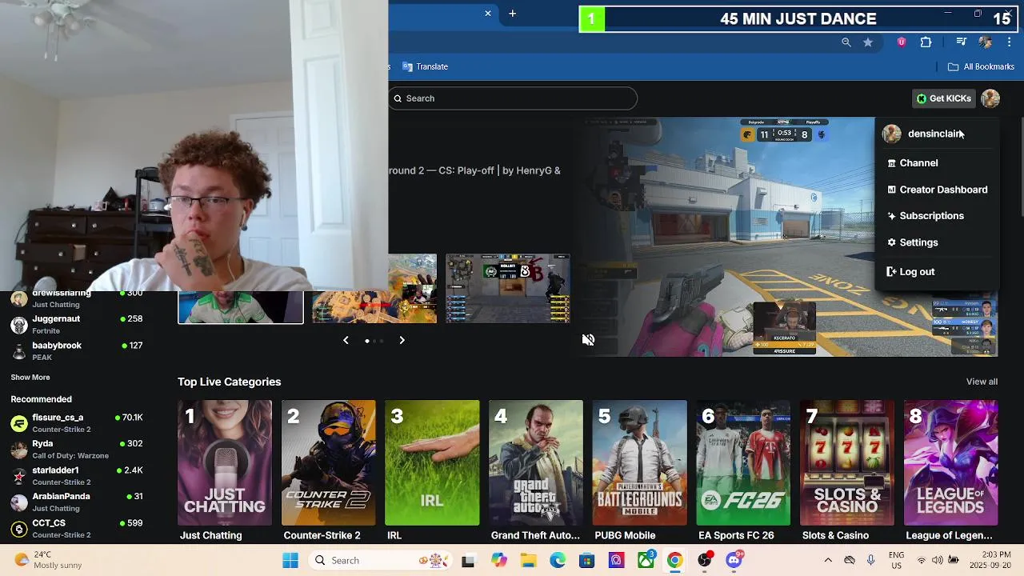Open starladder1 recommended channel
Viewport: 1024px width, 576px height.
(x=77, y=475)
